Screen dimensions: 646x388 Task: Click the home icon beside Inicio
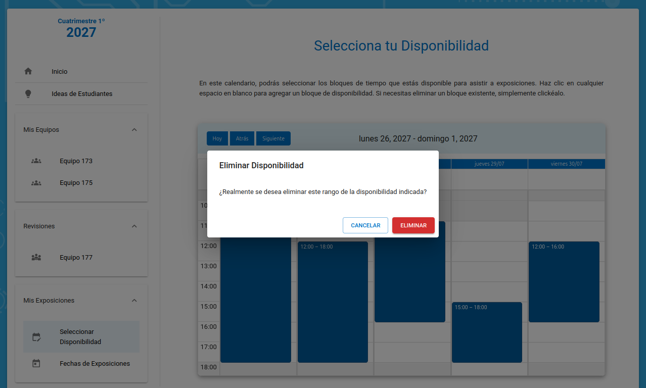pos(28,71)
